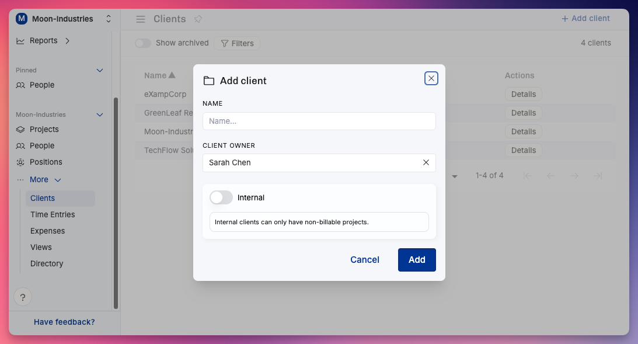Go to the next page
Screen dimensions: 638x344
pos(574,176)
